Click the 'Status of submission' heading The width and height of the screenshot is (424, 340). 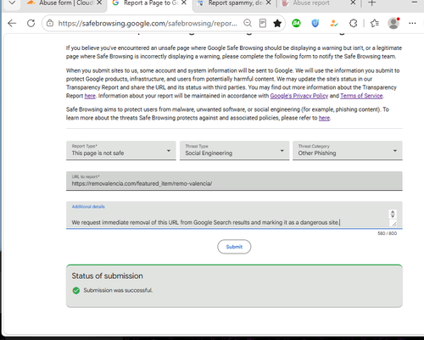click(x=107, y=276)
